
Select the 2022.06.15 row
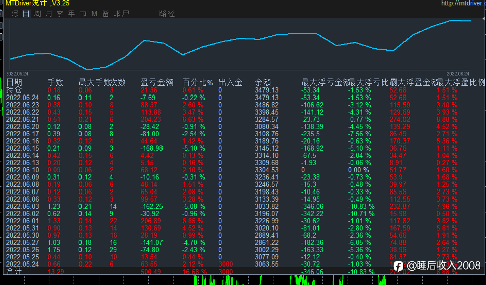pos(22,149)
